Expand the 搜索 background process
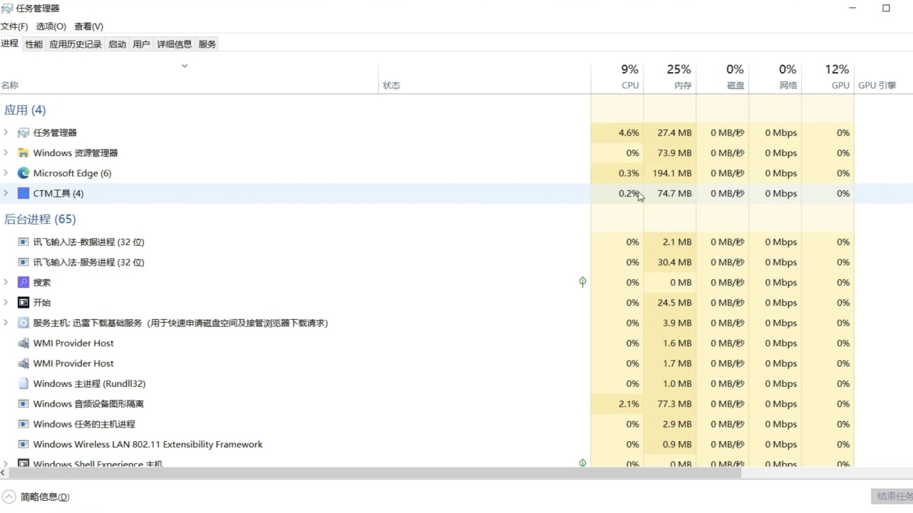This screenshot has height=513, width=913. coord(6,282)
